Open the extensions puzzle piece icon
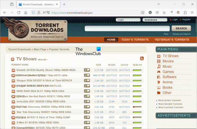The height and width of the screenshot is (129, 197). click(185, 13)
